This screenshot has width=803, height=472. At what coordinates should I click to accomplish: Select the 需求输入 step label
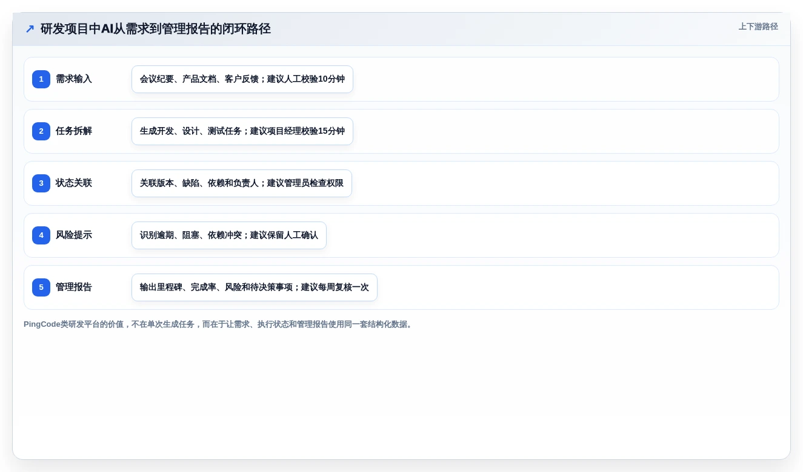(x=74, y=79)
